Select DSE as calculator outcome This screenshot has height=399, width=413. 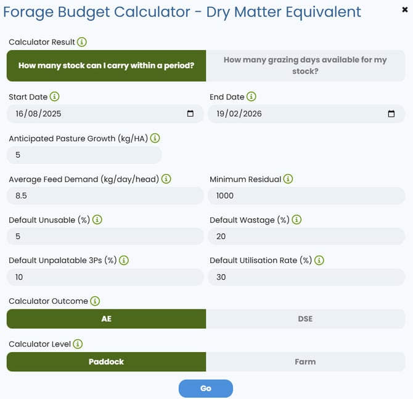(x=305, y=319)
